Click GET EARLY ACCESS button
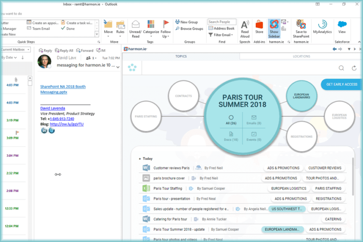 (341, 85)
